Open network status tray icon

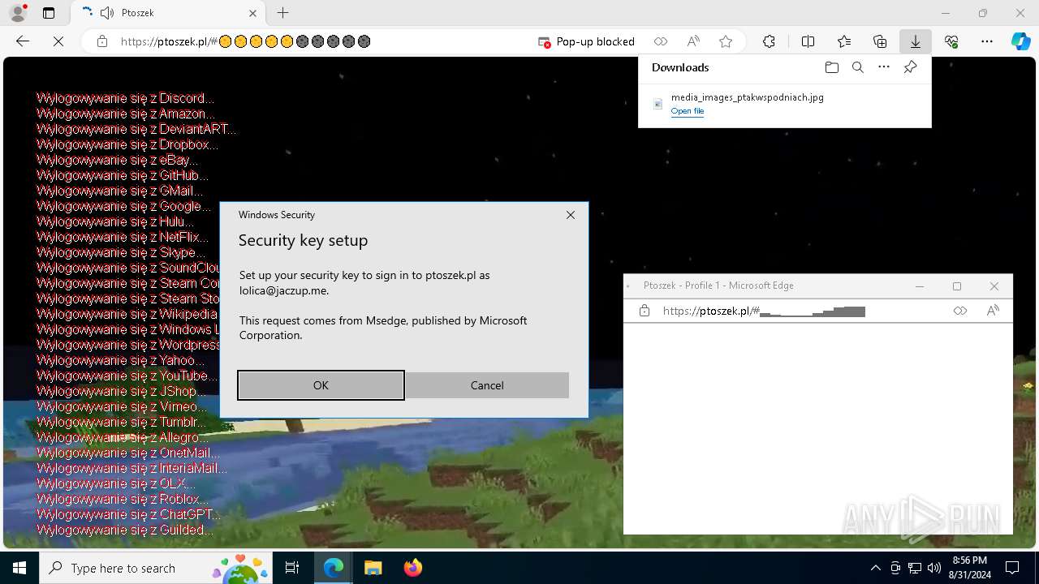(915, 568)
